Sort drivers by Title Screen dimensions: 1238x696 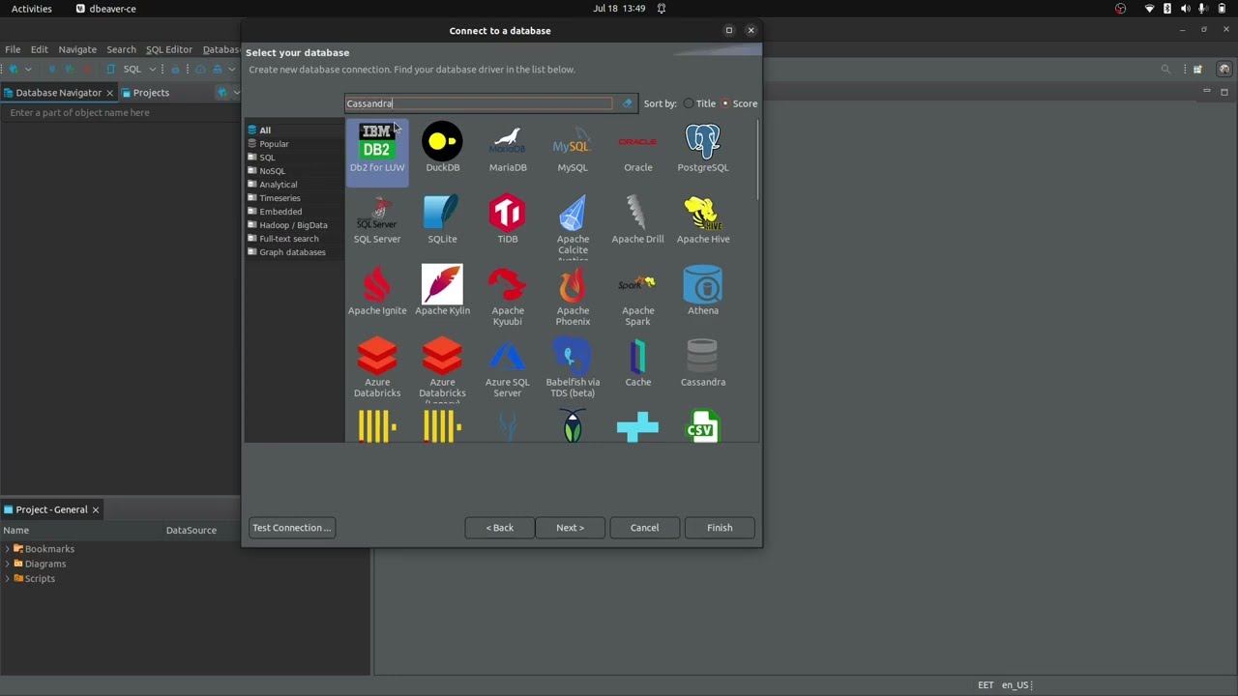(x=699, y=103)
